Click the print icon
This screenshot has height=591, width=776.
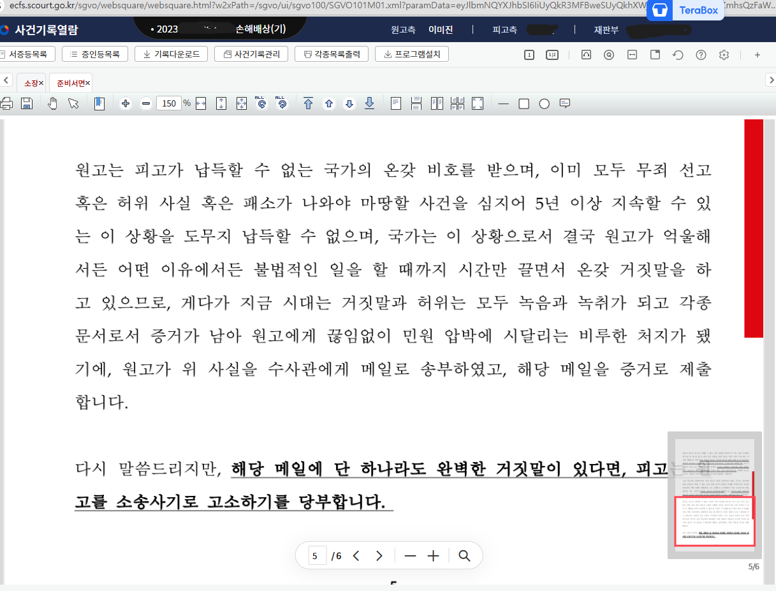(x=6, y=103)
